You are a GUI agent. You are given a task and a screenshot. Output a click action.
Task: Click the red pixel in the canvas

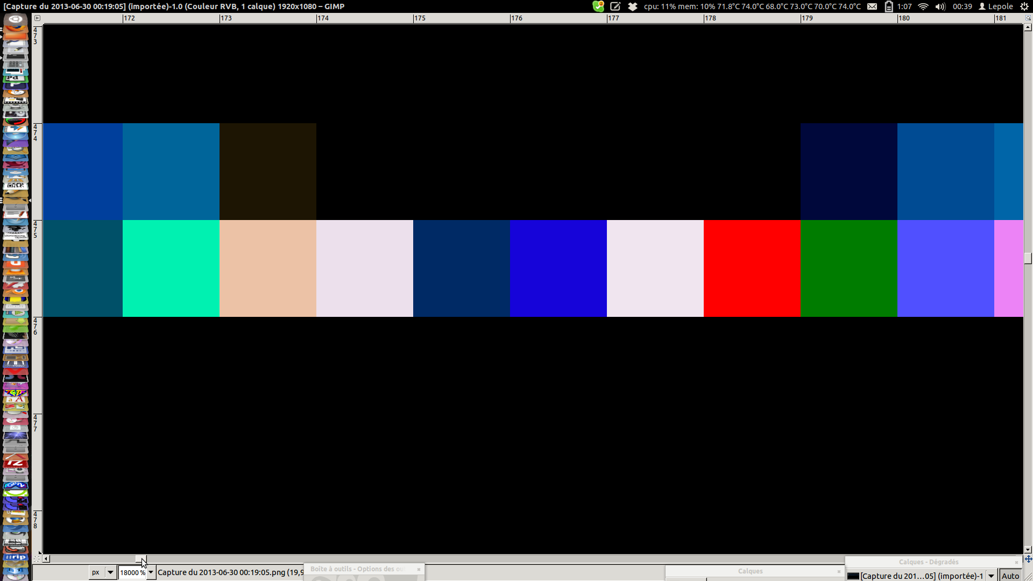coord(752,268)
